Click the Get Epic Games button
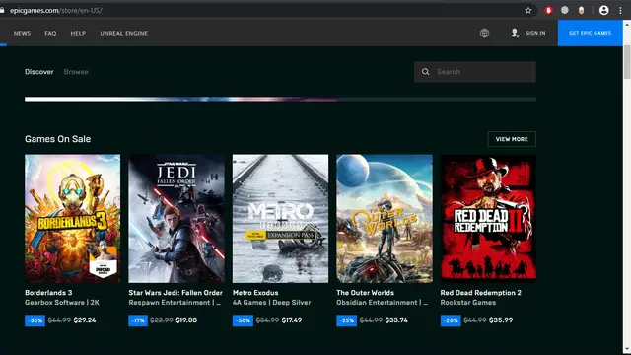631x355 pixels. (590, 33)
